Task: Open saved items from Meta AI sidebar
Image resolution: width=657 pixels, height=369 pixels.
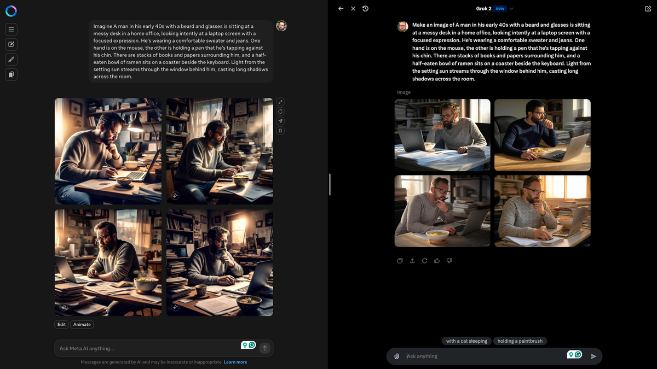Action: pyautogui.click(x=11, y=74)
